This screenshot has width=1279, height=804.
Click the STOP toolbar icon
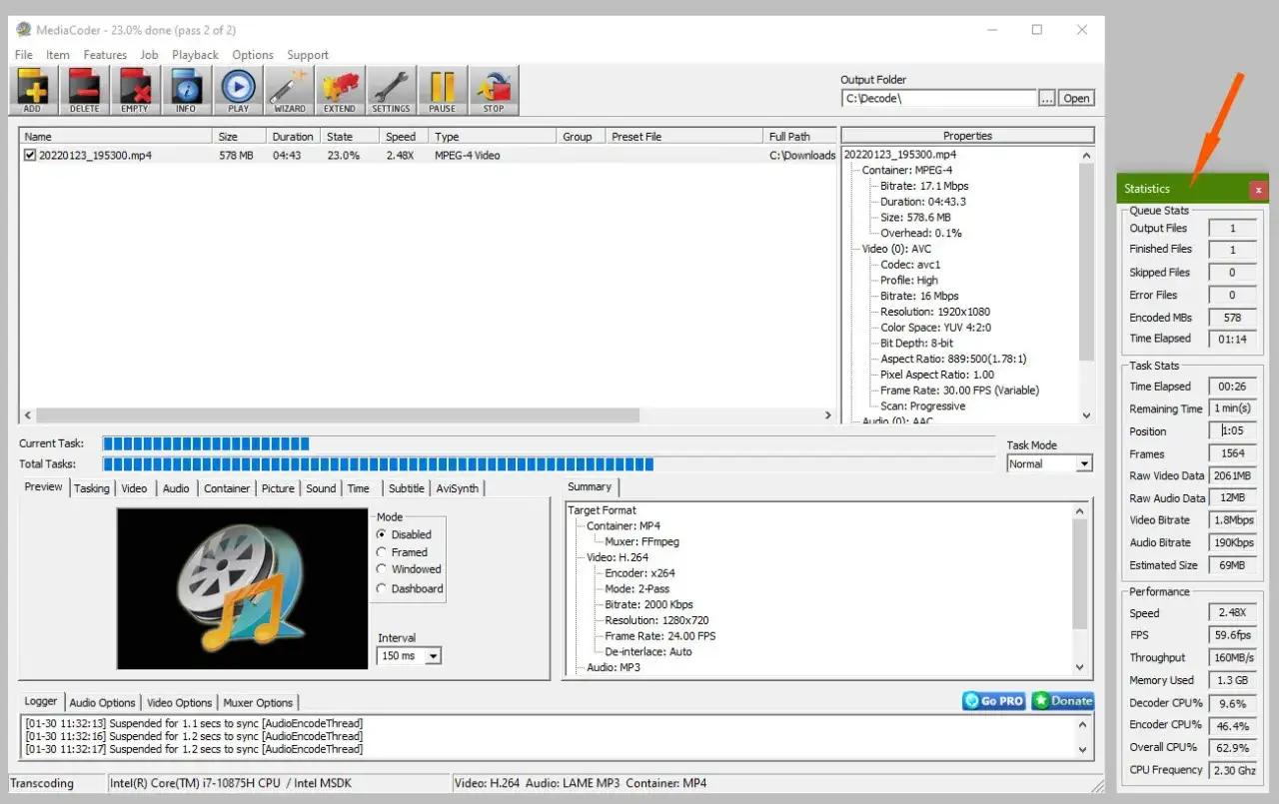[494, 91]
